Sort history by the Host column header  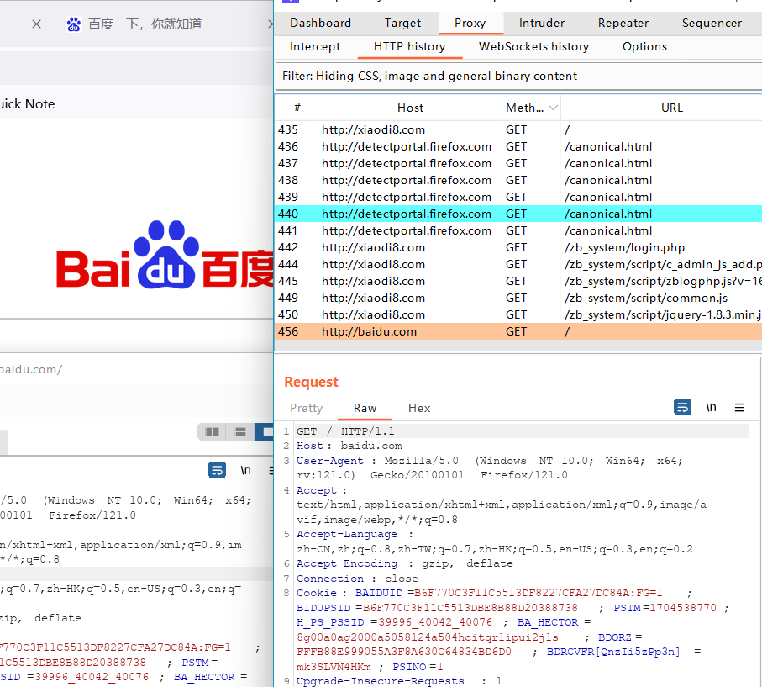410,108
